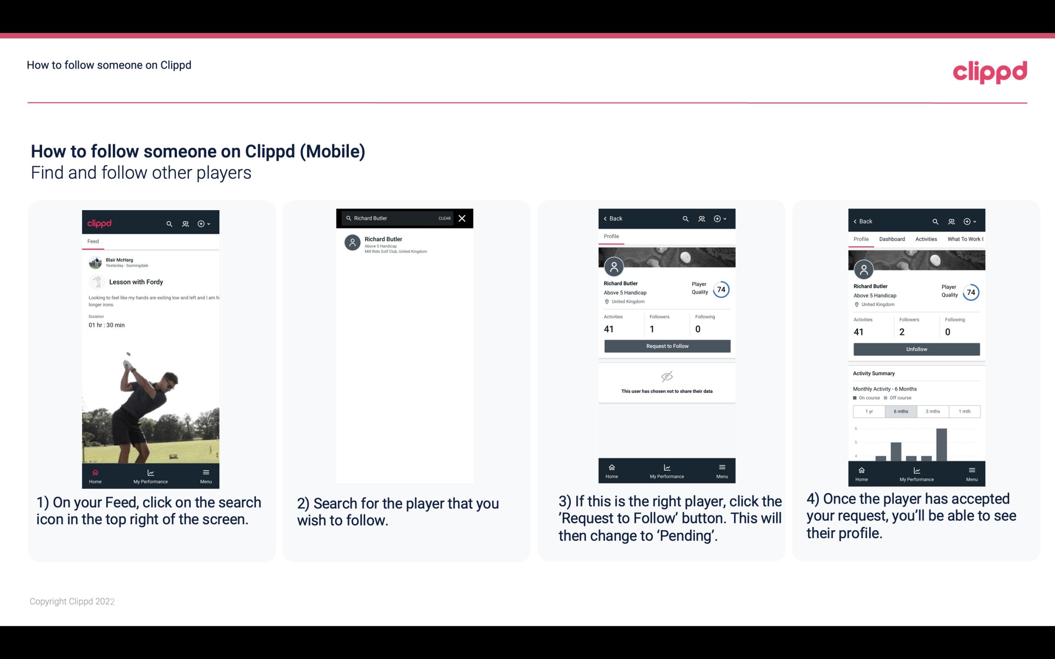Select the 1 year activity timeframe
Image resolution: width=1055 pixels, height=659 pixels.
click(869, 411)
